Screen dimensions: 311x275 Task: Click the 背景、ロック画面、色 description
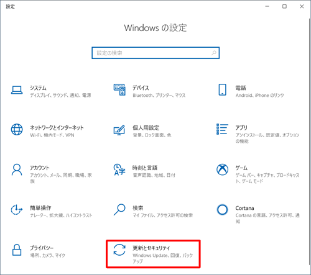pos(152,135)
